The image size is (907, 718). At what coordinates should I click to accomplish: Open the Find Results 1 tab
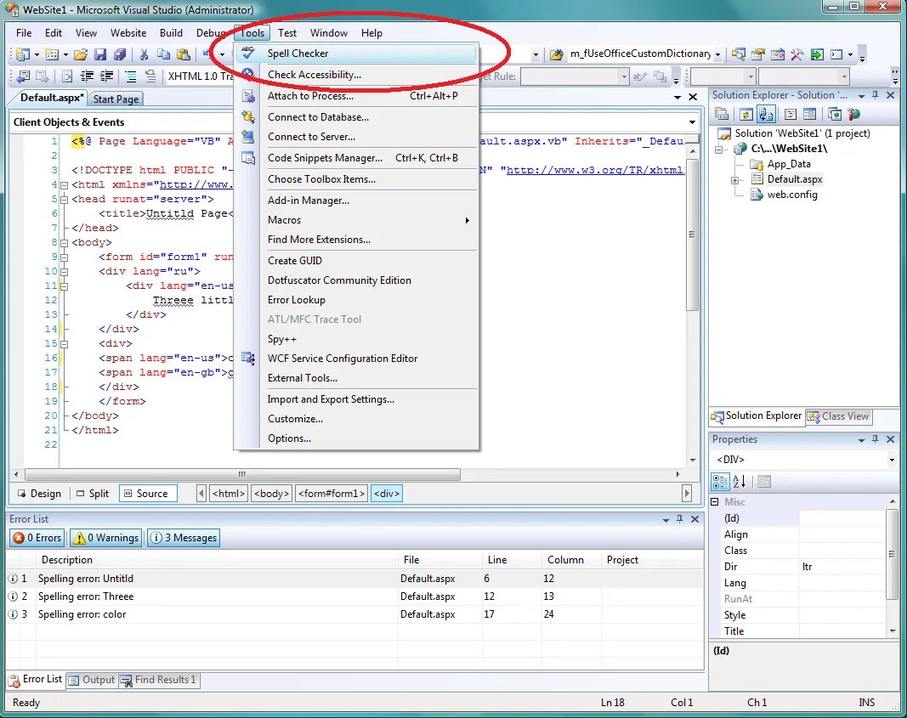(159, 680)
